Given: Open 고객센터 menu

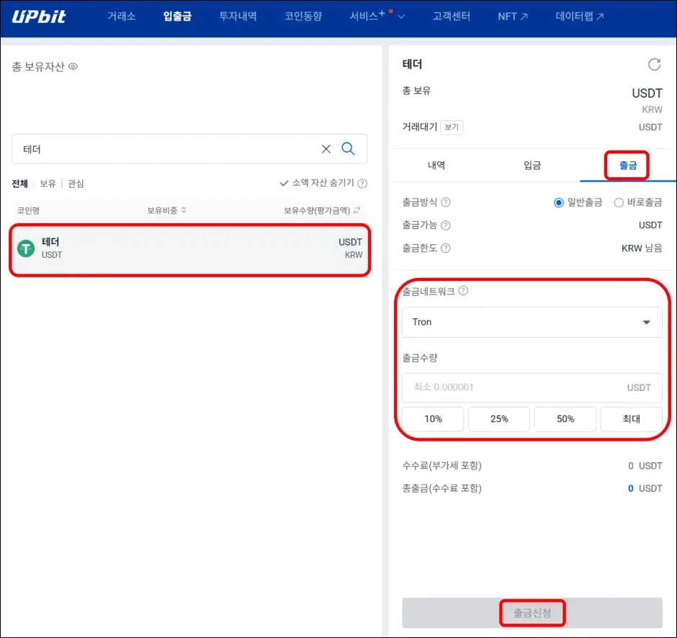Looking at the screenshot, I should (451, 17).
